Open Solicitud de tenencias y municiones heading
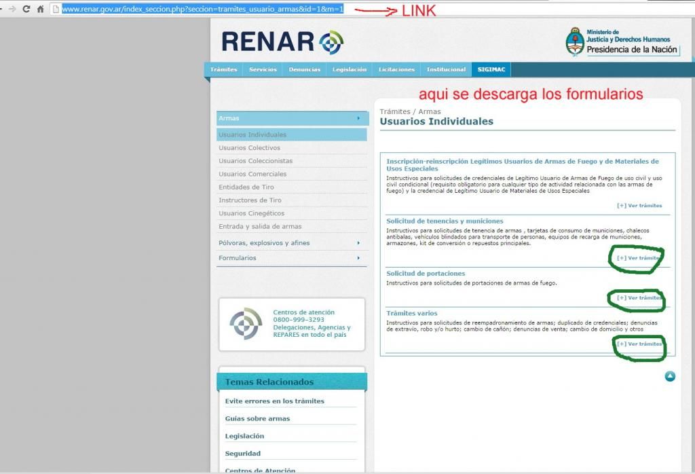 (x=445, y=221)
